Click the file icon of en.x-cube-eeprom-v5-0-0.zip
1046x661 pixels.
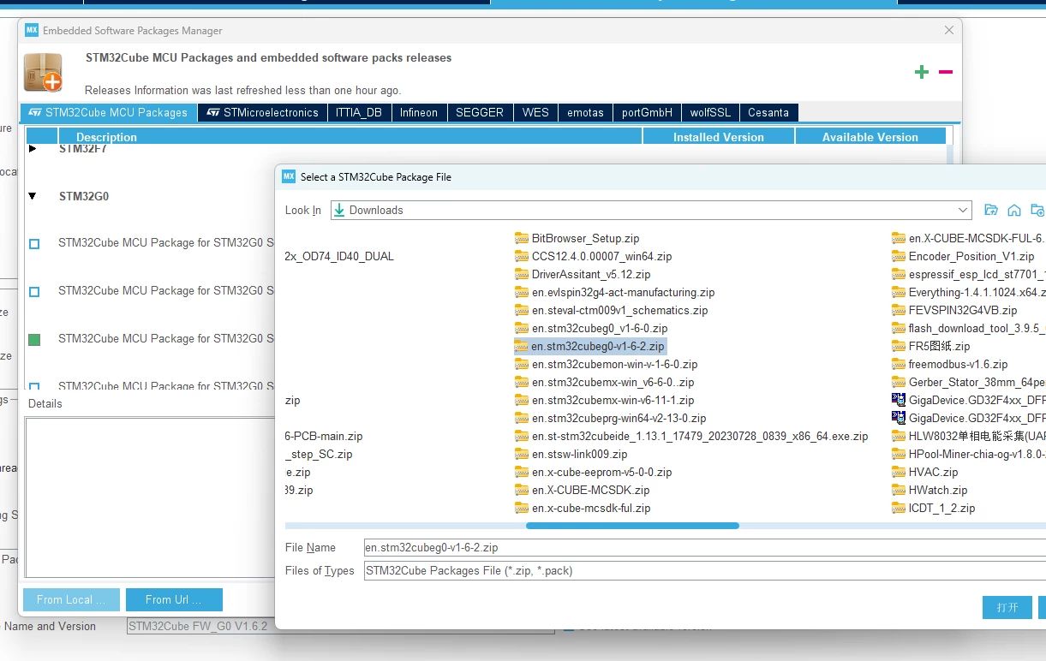pos(522,472)
